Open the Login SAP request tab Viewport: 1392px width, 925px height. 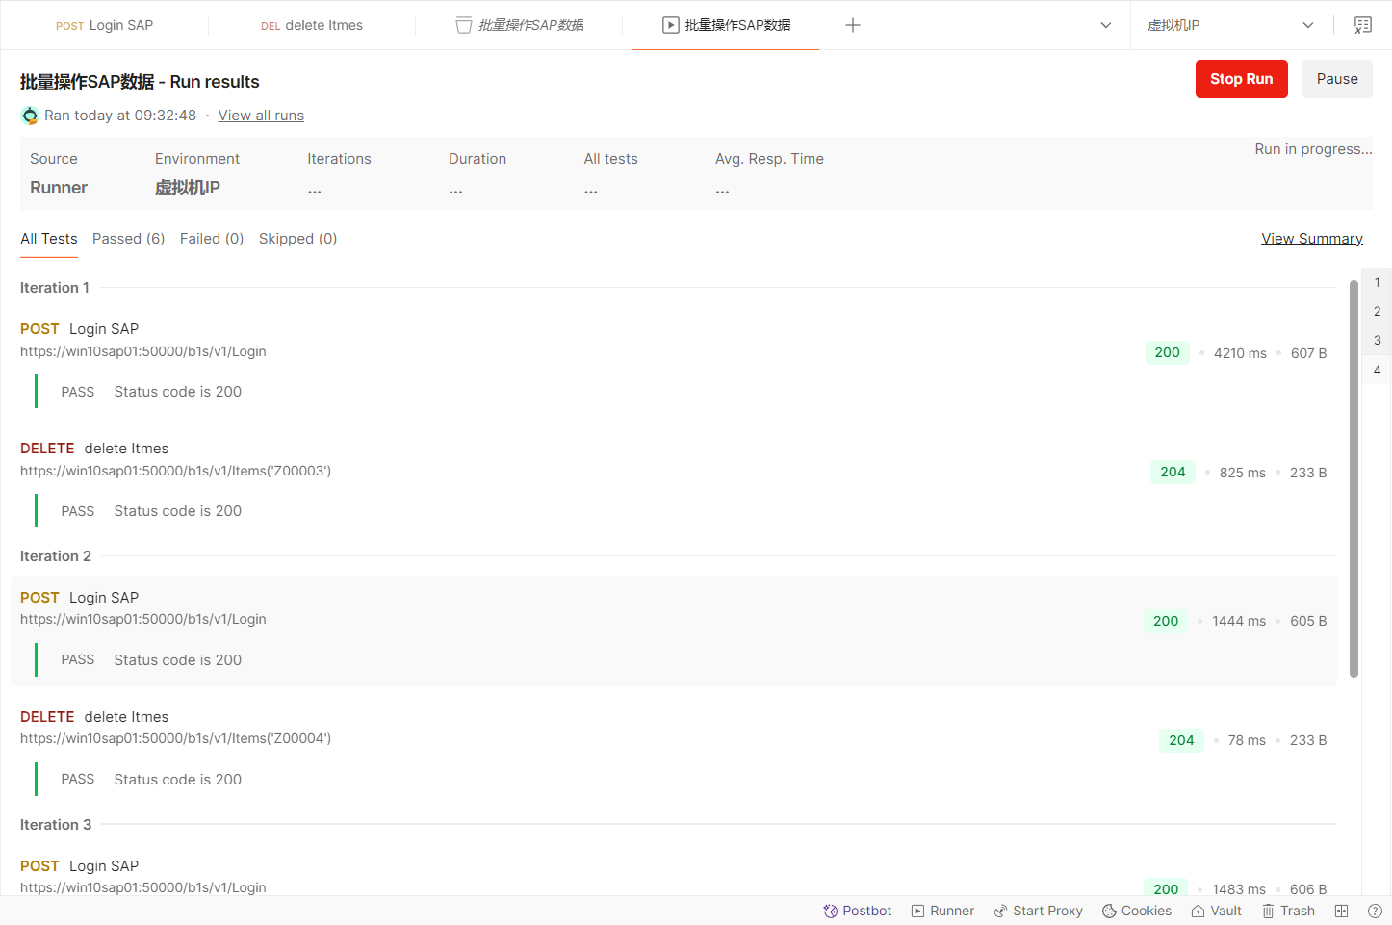(x=104, y=25)
